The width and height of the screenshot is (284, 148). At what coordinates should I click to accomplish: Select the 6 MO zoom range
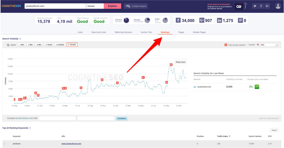click(39, 45)
